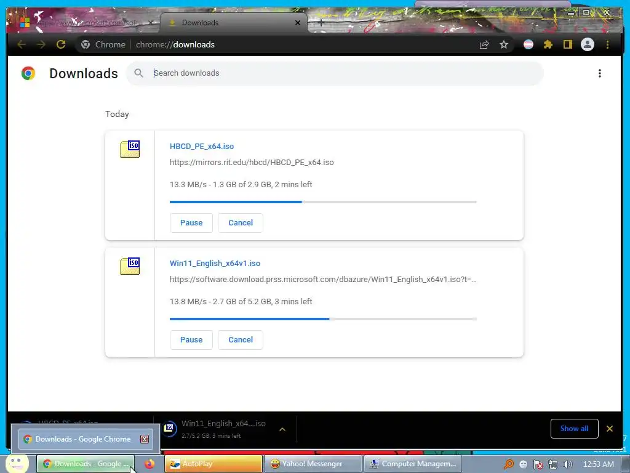Click the magnifier icon in search downloads
This screenshot has width=630, height=473.
138,73
